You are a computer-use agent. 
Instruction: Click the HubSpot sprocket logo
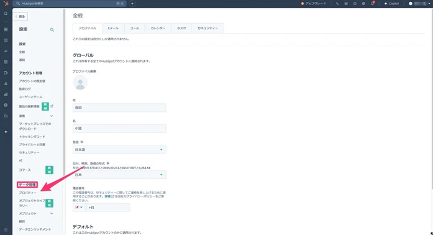[6, 3]
